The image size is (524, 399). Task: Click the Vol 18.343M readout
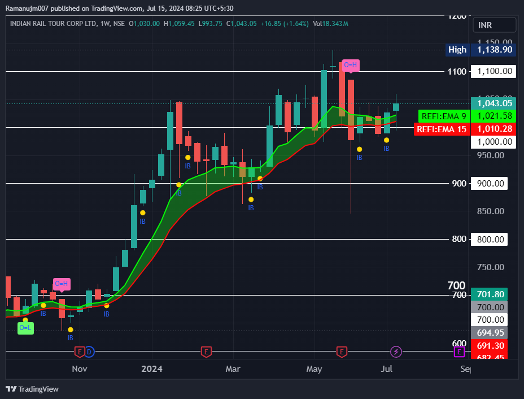(330, 24)
